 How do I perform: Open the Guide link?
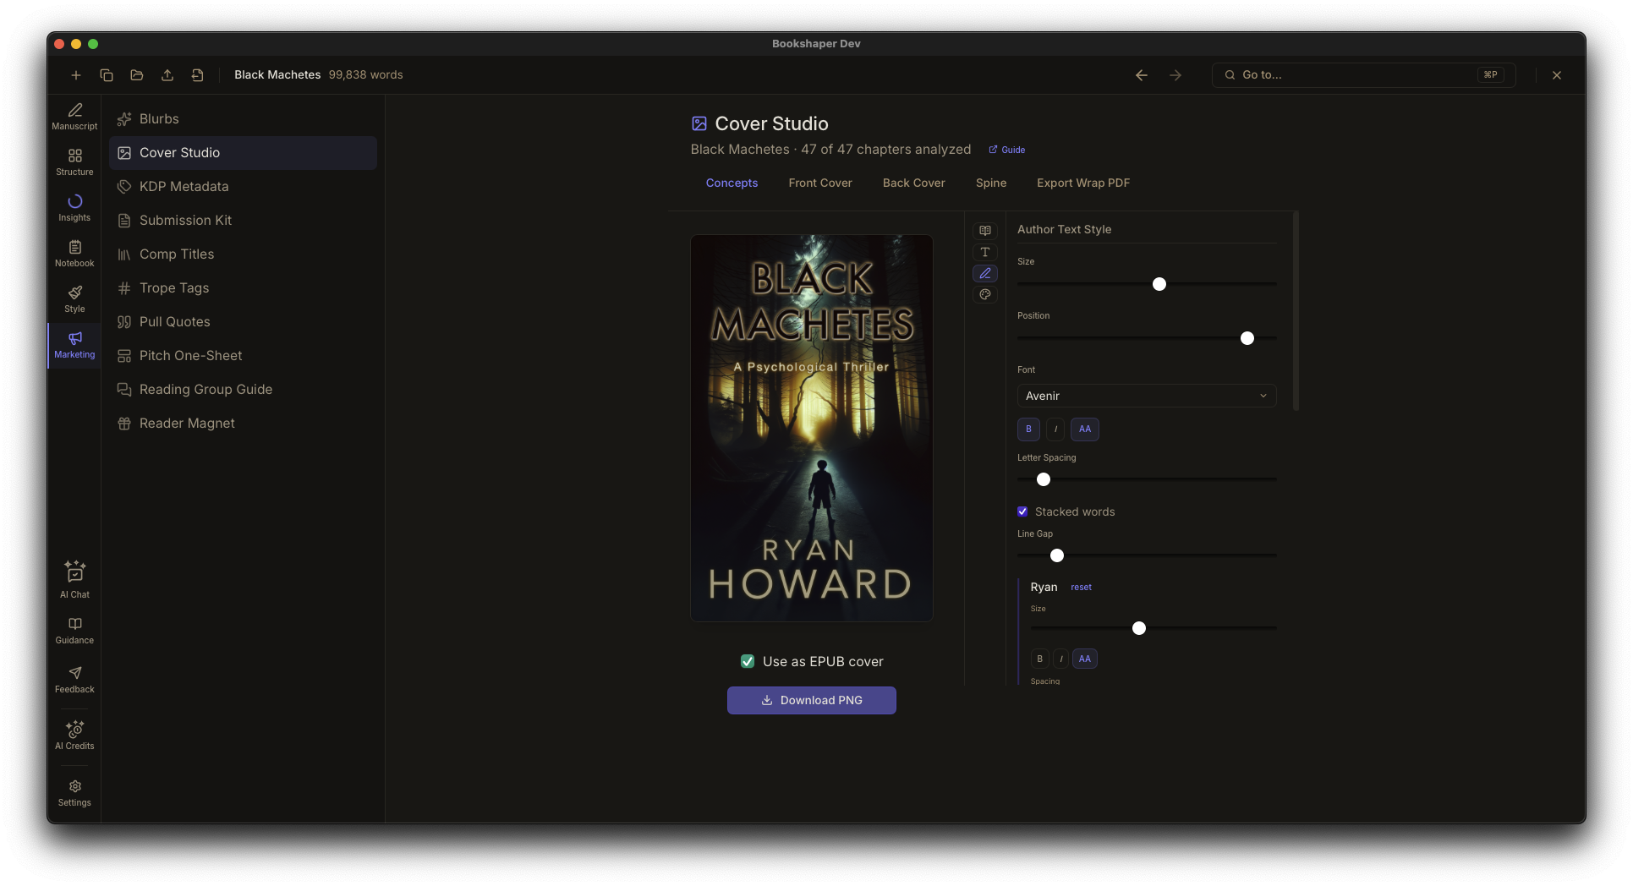[x=1007, y=150]
